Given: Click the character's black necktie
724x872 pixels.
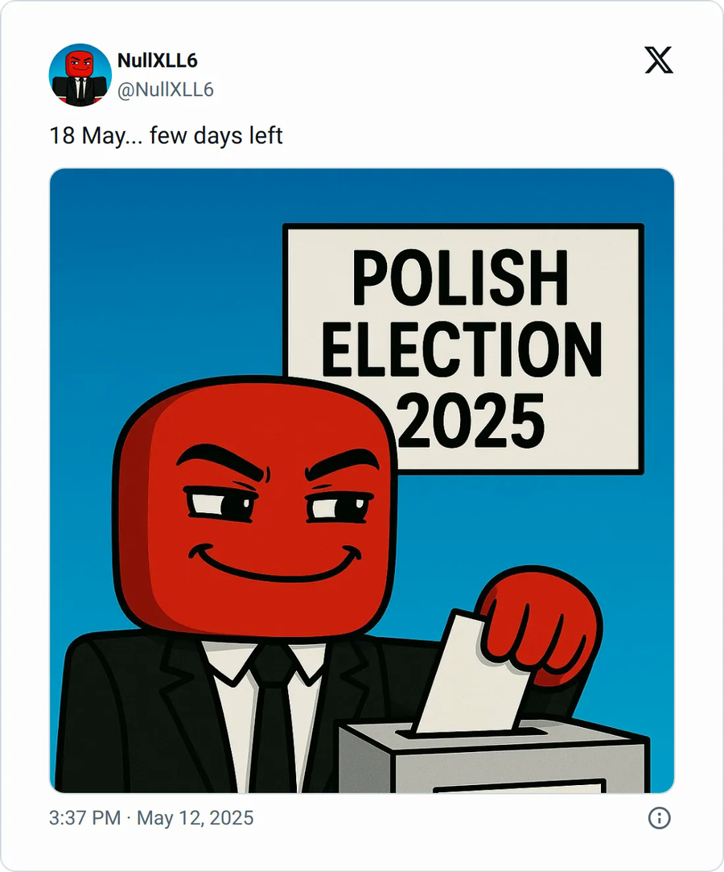Looking at the screenshot, I should coord(274,717).
